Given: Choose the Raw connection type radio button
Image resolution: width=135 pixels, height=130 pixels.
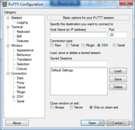Looking at the screenshot, I should (x=52, y=45).
